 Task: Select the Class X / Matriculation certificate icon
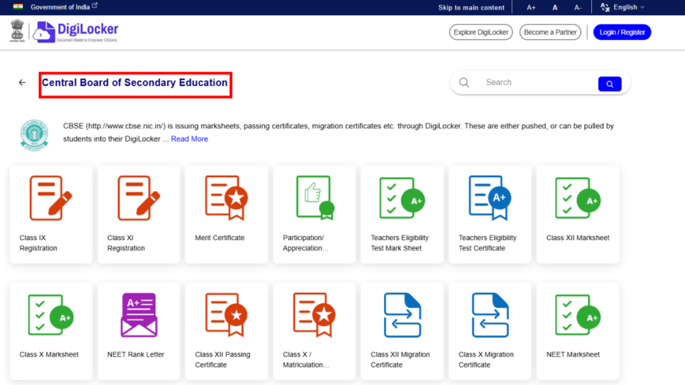click(x=314, y=315)
